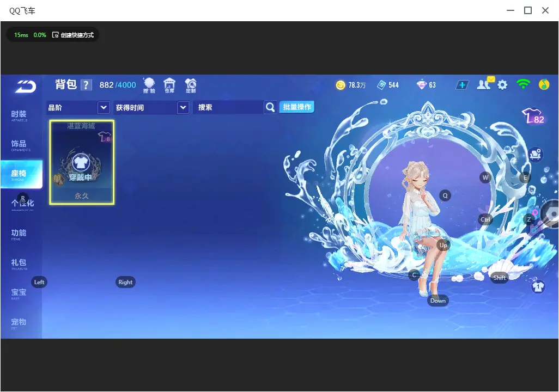Click the blue plus recharge icon
The height and width of the screenshot is (392, 559).
pos(462,85)
